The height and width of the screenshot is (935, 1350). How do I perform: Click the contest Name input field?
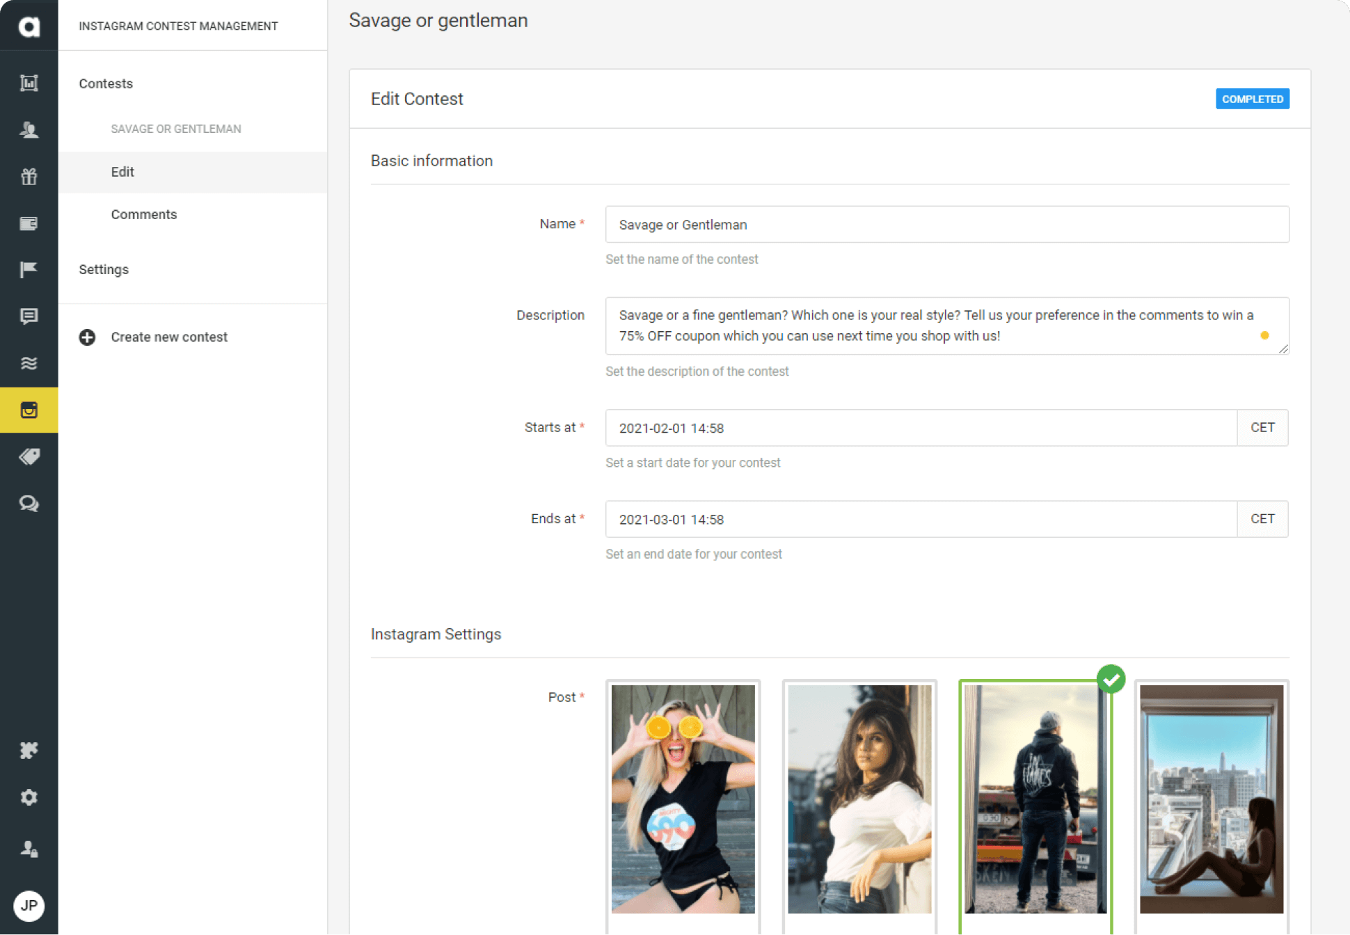[946, 225]
